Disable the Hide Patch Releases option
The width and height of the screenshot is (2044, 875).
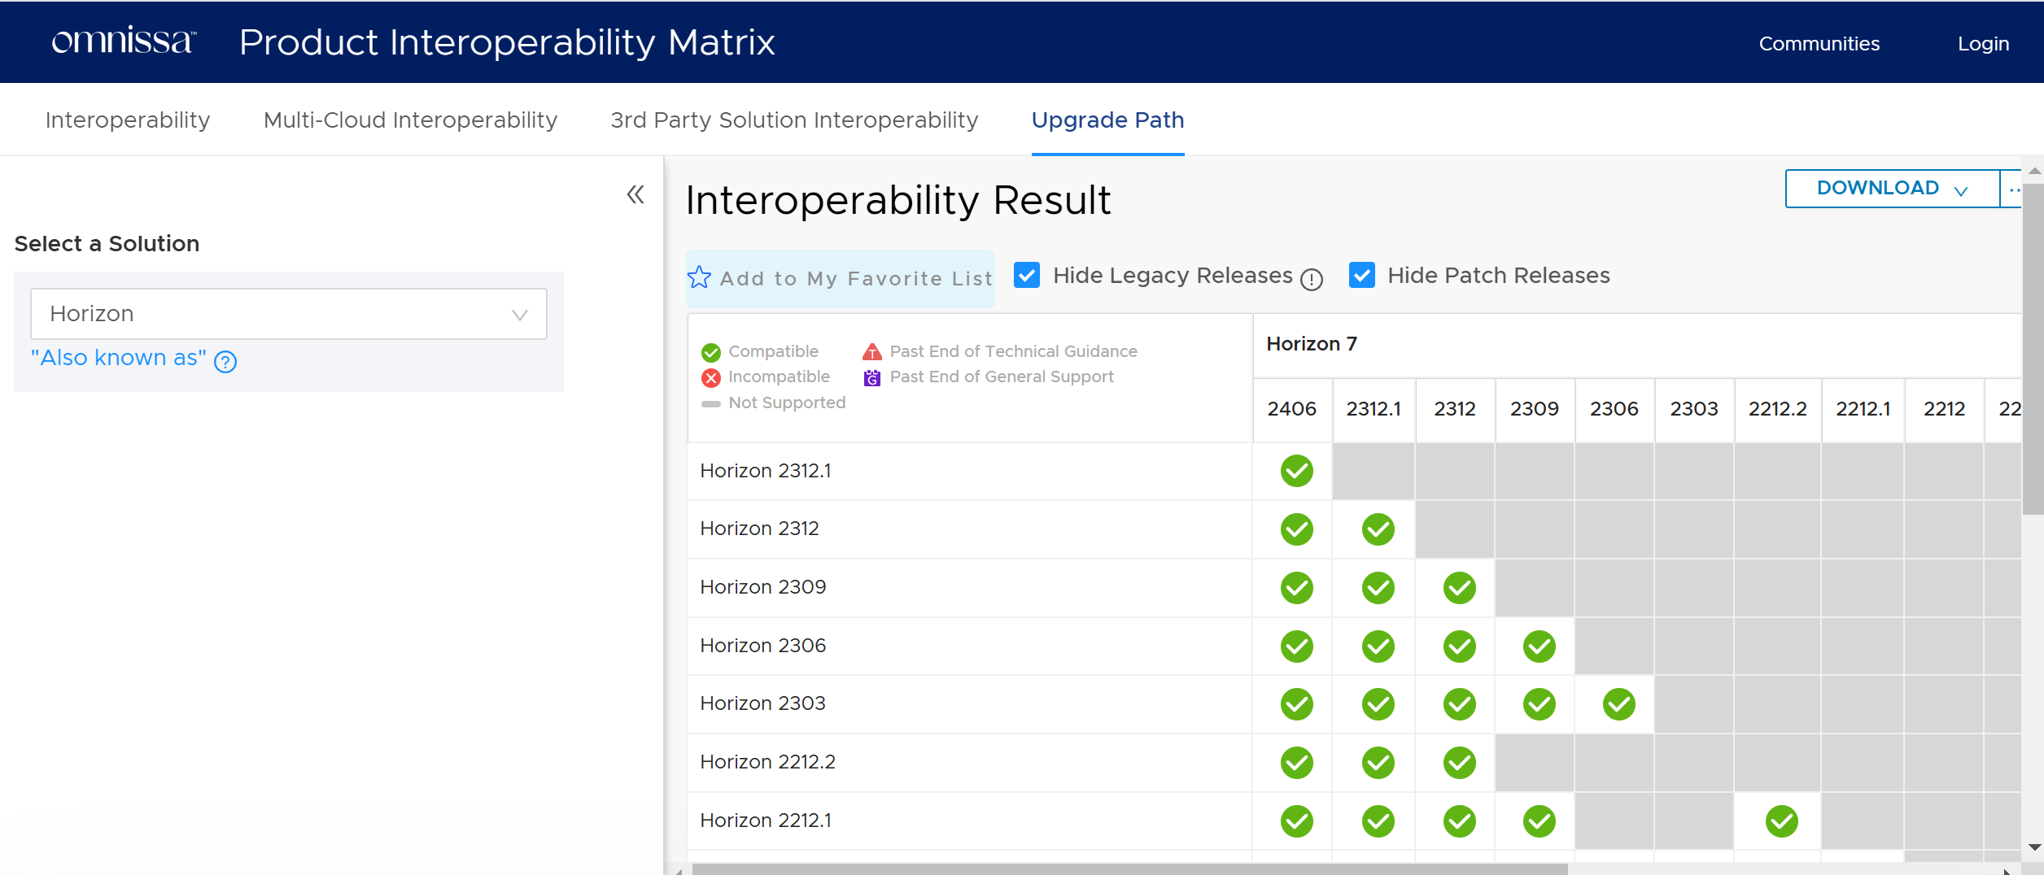[1362, 276]
